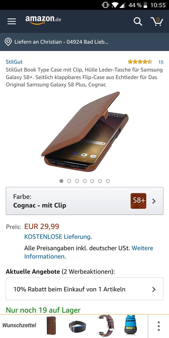This screenshot has width=169, height=338.
Task: Open the shopping cart icon
Action: (x=156, y=21)
